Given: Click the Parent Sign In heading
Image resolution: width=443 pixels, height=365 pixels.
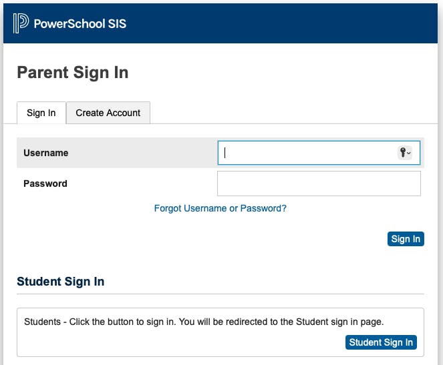Looking at the screenshot, I should (x=72, y=73).
